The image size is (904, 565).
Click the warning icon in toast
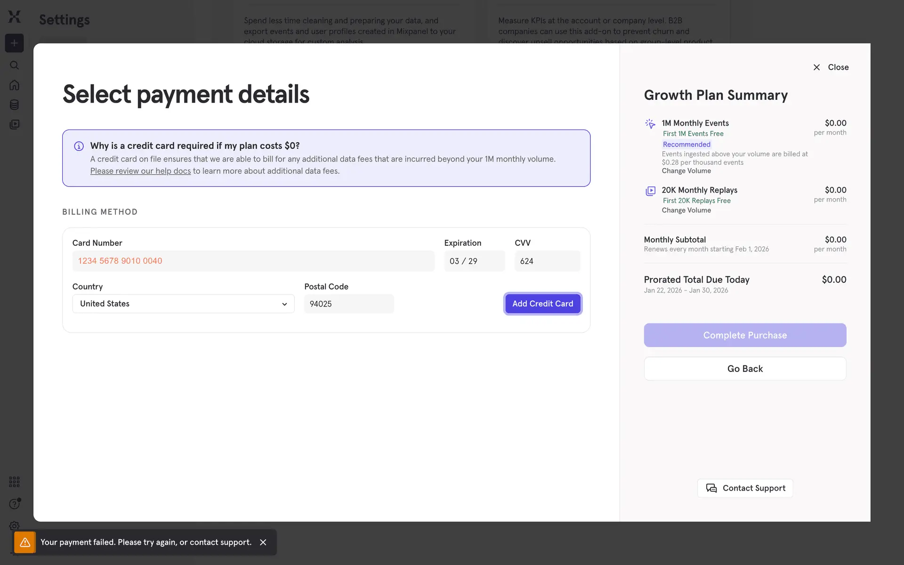click(25, 542)
